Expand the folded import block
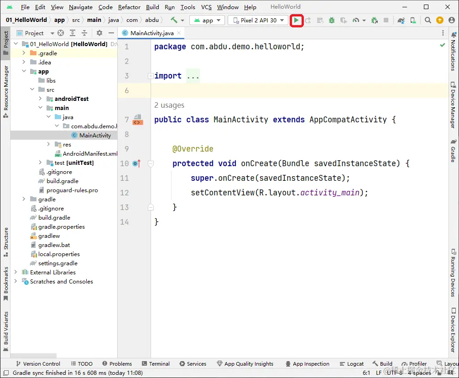The height and width of the screenshot is (378, 459). pyautogui.click(x=151, y=76)
